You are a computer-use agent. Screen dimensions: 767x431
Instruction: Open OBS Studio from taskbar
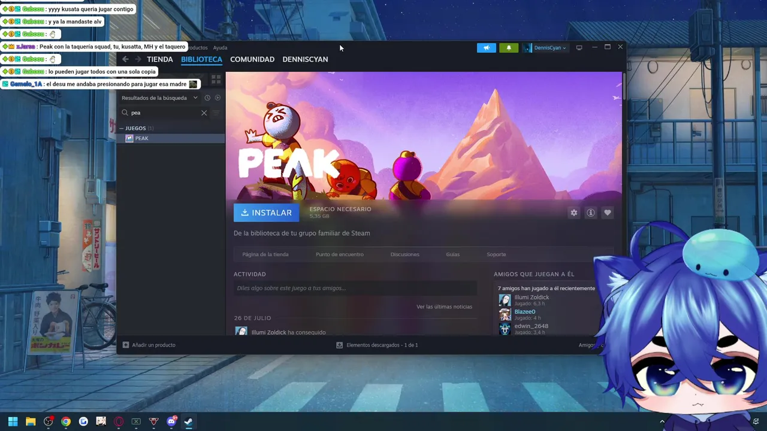[48, 421]
